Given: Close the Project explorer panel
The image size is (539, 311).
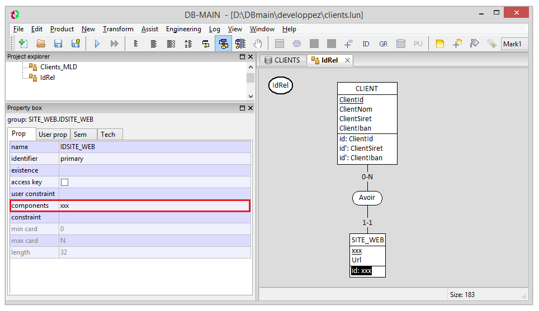Looking at the screenshot, I should 250,56.
